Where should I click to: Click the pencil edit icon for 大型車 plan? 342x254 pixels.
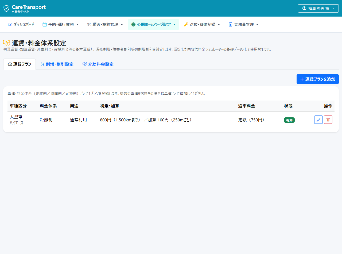[318, 120]
